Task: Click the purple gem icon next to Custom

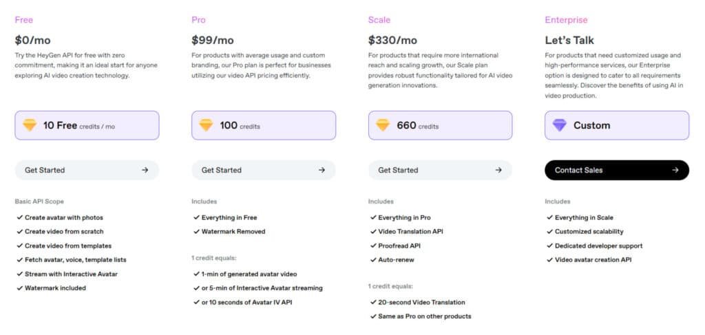Action: (560, 125)
